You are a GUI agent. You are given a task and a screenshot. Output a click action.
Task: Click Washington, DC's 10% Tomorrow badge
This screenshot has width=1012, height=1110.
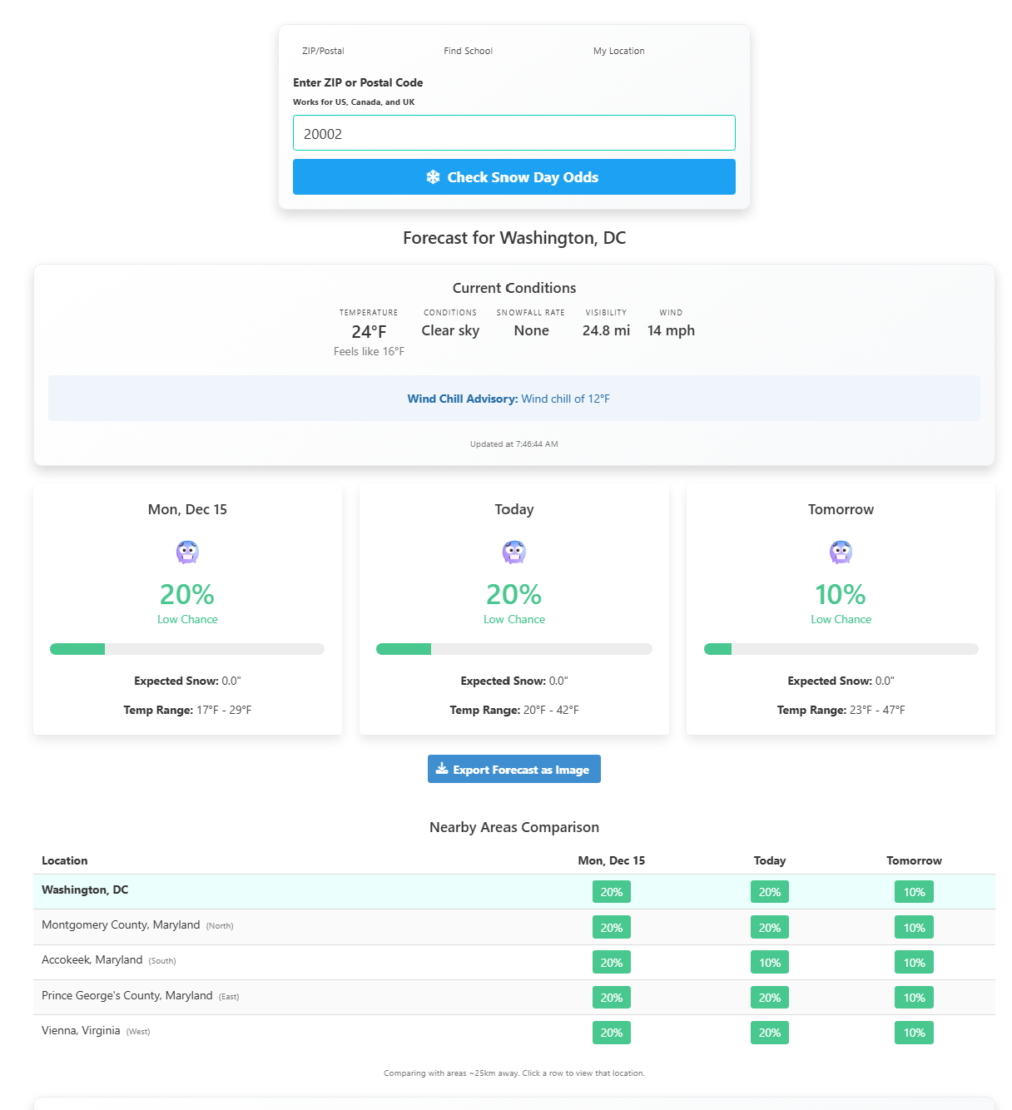coord(914,892)
